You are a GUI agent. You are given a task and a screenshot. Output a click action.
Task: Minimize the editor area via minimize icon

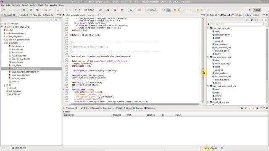click(x=202, y=15)
